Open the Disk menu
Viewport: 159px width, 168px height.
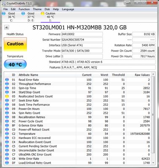click(x=47, y=9)
